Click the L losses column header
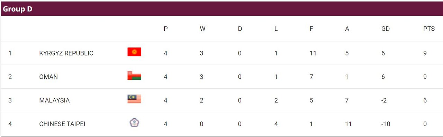This screenshot has height=137, width=443. 276,29
